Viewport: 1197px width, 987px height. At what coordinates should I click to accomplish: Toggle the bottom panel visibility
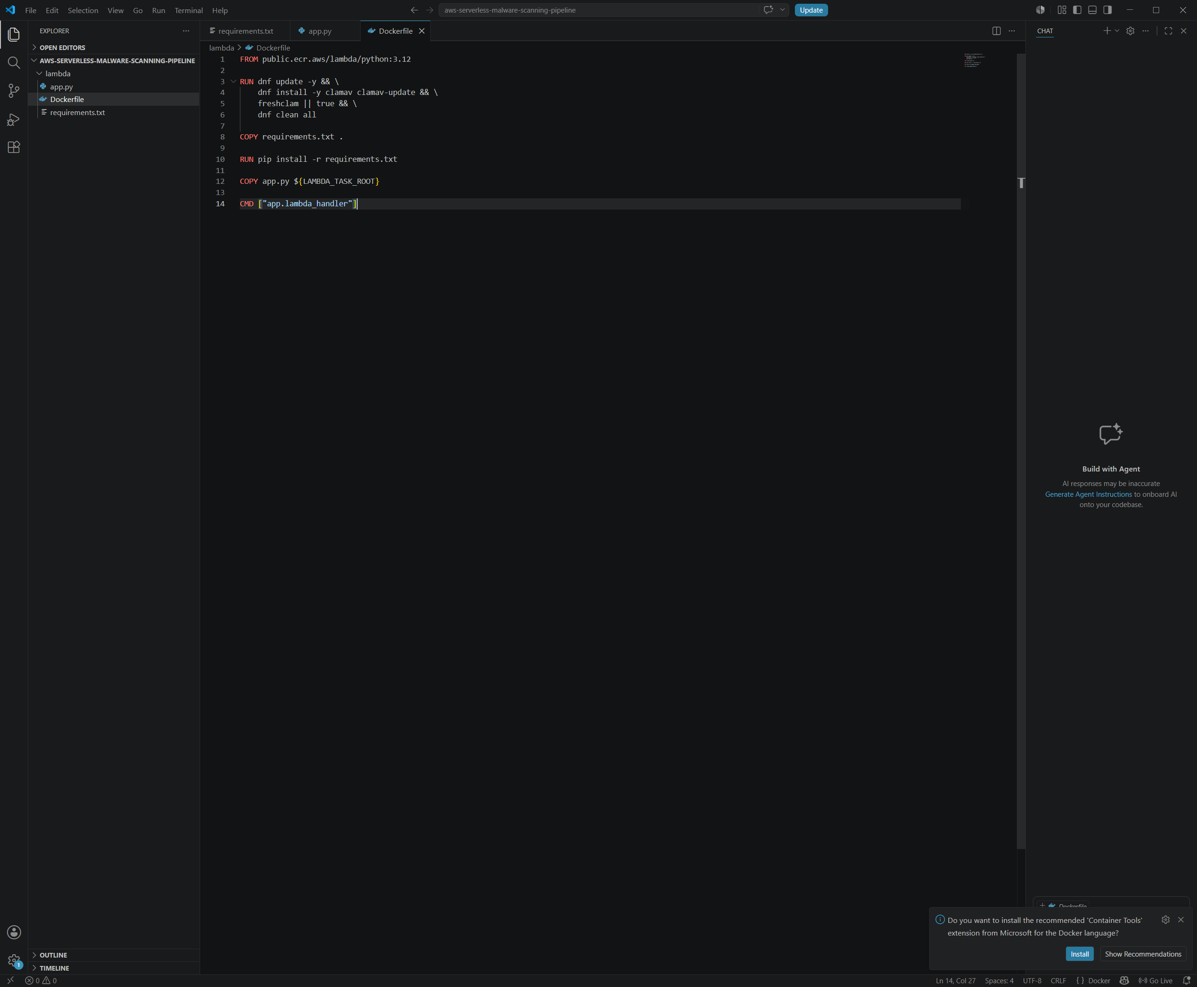[1092, 10]
